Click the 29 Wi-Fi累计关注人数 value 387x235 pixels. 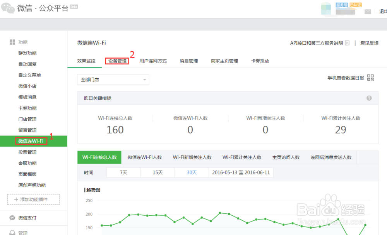pyautogui.click(x=341, y=130)
